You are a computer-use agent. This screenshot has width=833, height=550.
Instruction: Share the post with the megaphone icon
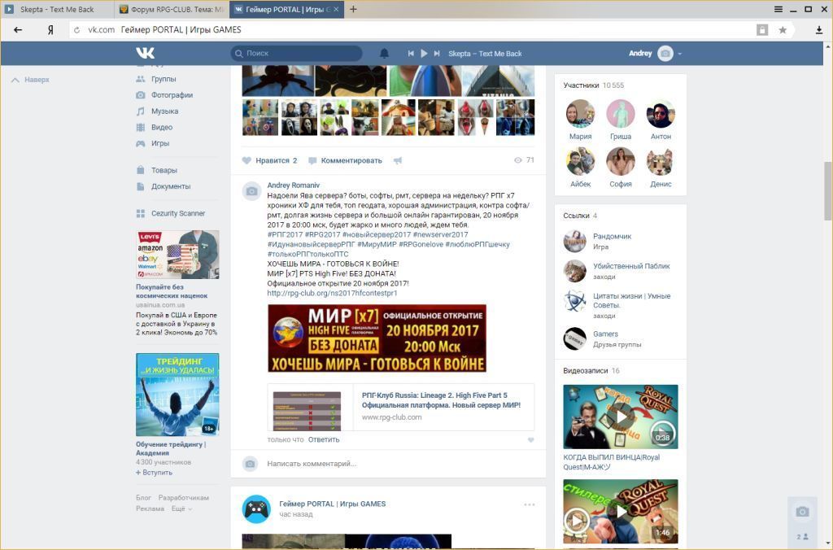[397, 160]
